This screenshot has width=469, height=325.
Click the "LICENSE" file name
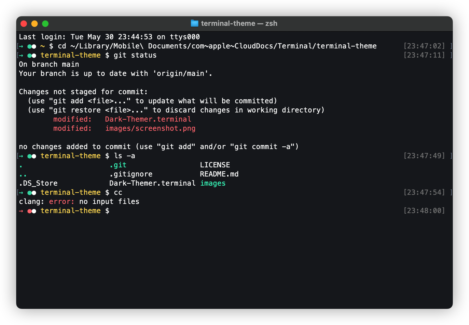pos(215,165)
